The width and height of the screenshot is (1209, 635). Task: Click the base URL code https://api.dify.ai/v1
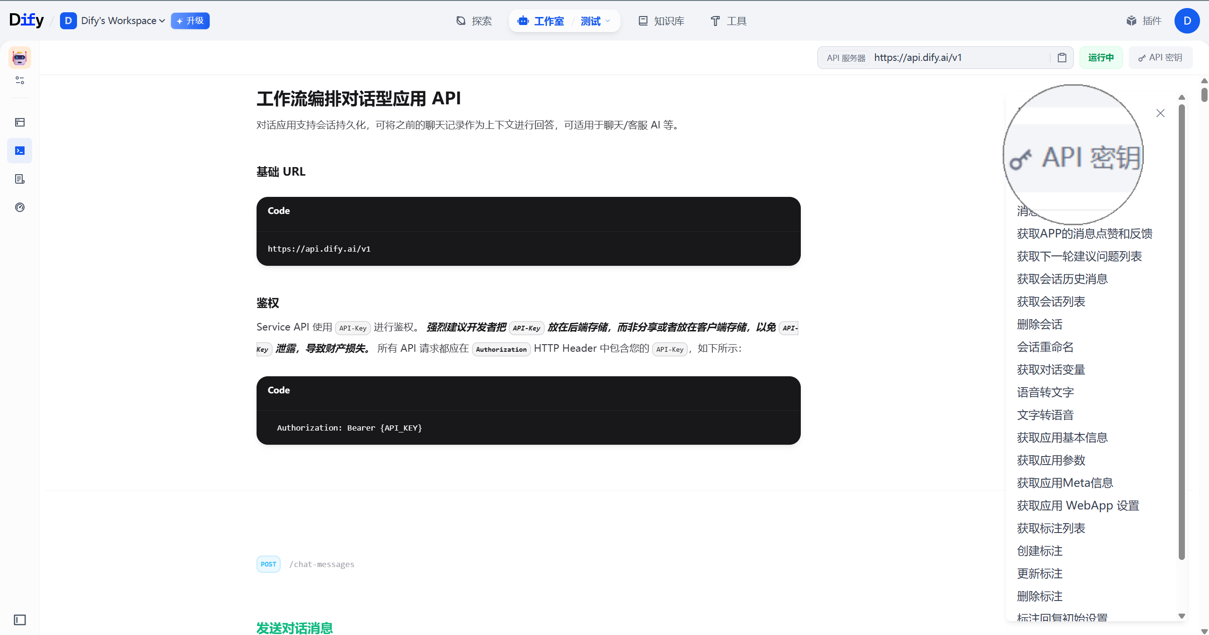pos(319,249)
